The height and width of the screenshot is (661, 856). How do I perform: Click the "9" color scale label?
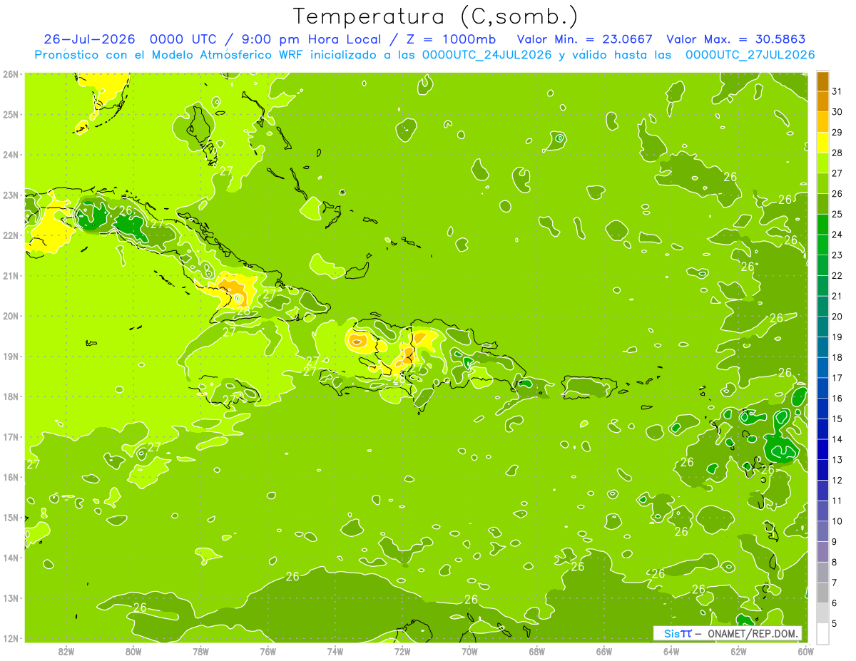pos(835,542)
